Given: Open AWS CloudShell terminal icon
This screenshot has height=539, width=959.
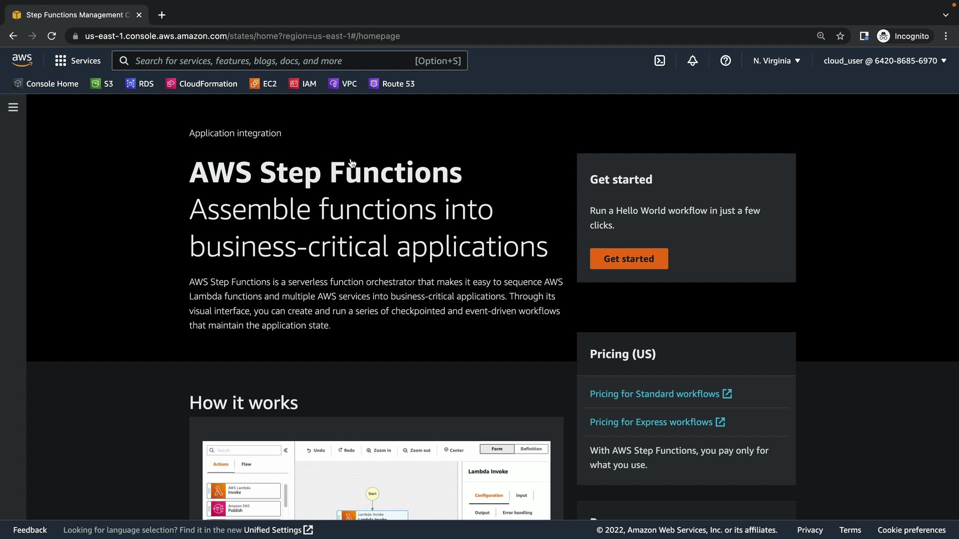Looking at the screenshot, I should coord(660,61).
